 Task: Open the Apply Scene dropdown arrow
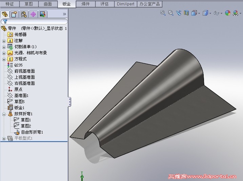[241, 14]
